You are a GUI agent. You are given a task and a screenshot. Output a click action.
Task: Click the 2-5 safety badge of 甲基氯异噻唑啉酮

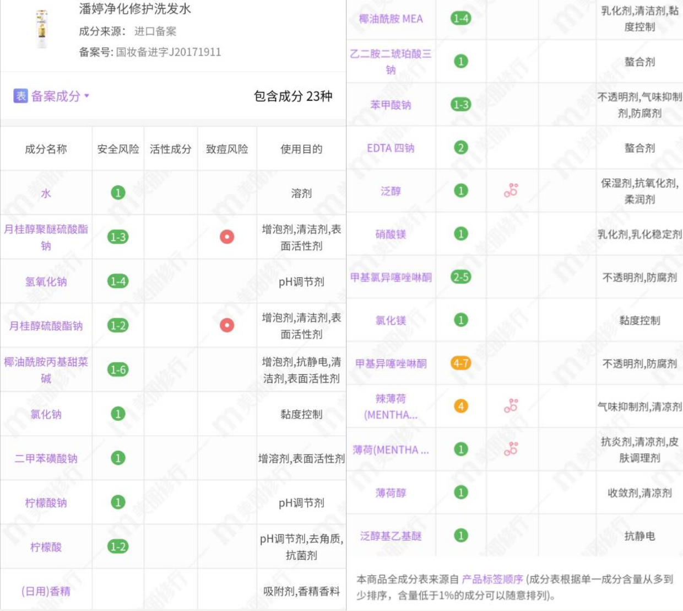tap(460, 278)
